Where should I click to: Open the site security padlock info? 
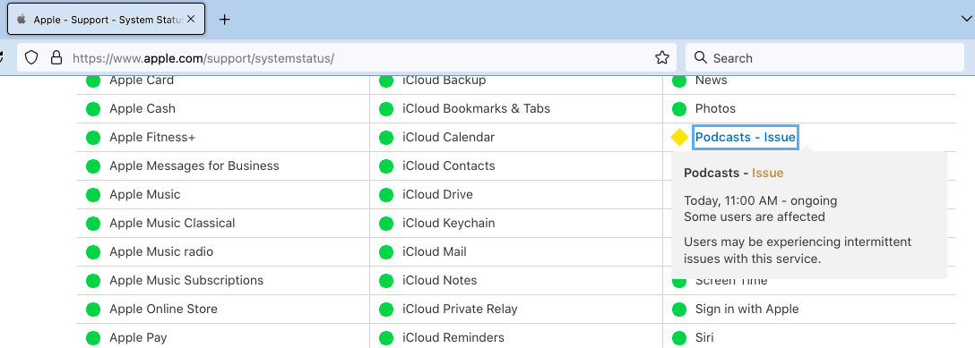56,58
